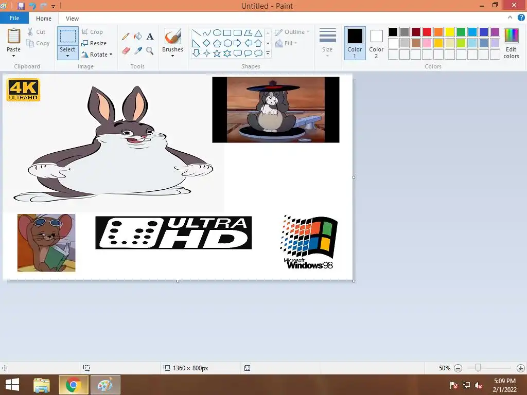Click the Copy button
This screenshot has height=395, width=527.
pos(38,43)
